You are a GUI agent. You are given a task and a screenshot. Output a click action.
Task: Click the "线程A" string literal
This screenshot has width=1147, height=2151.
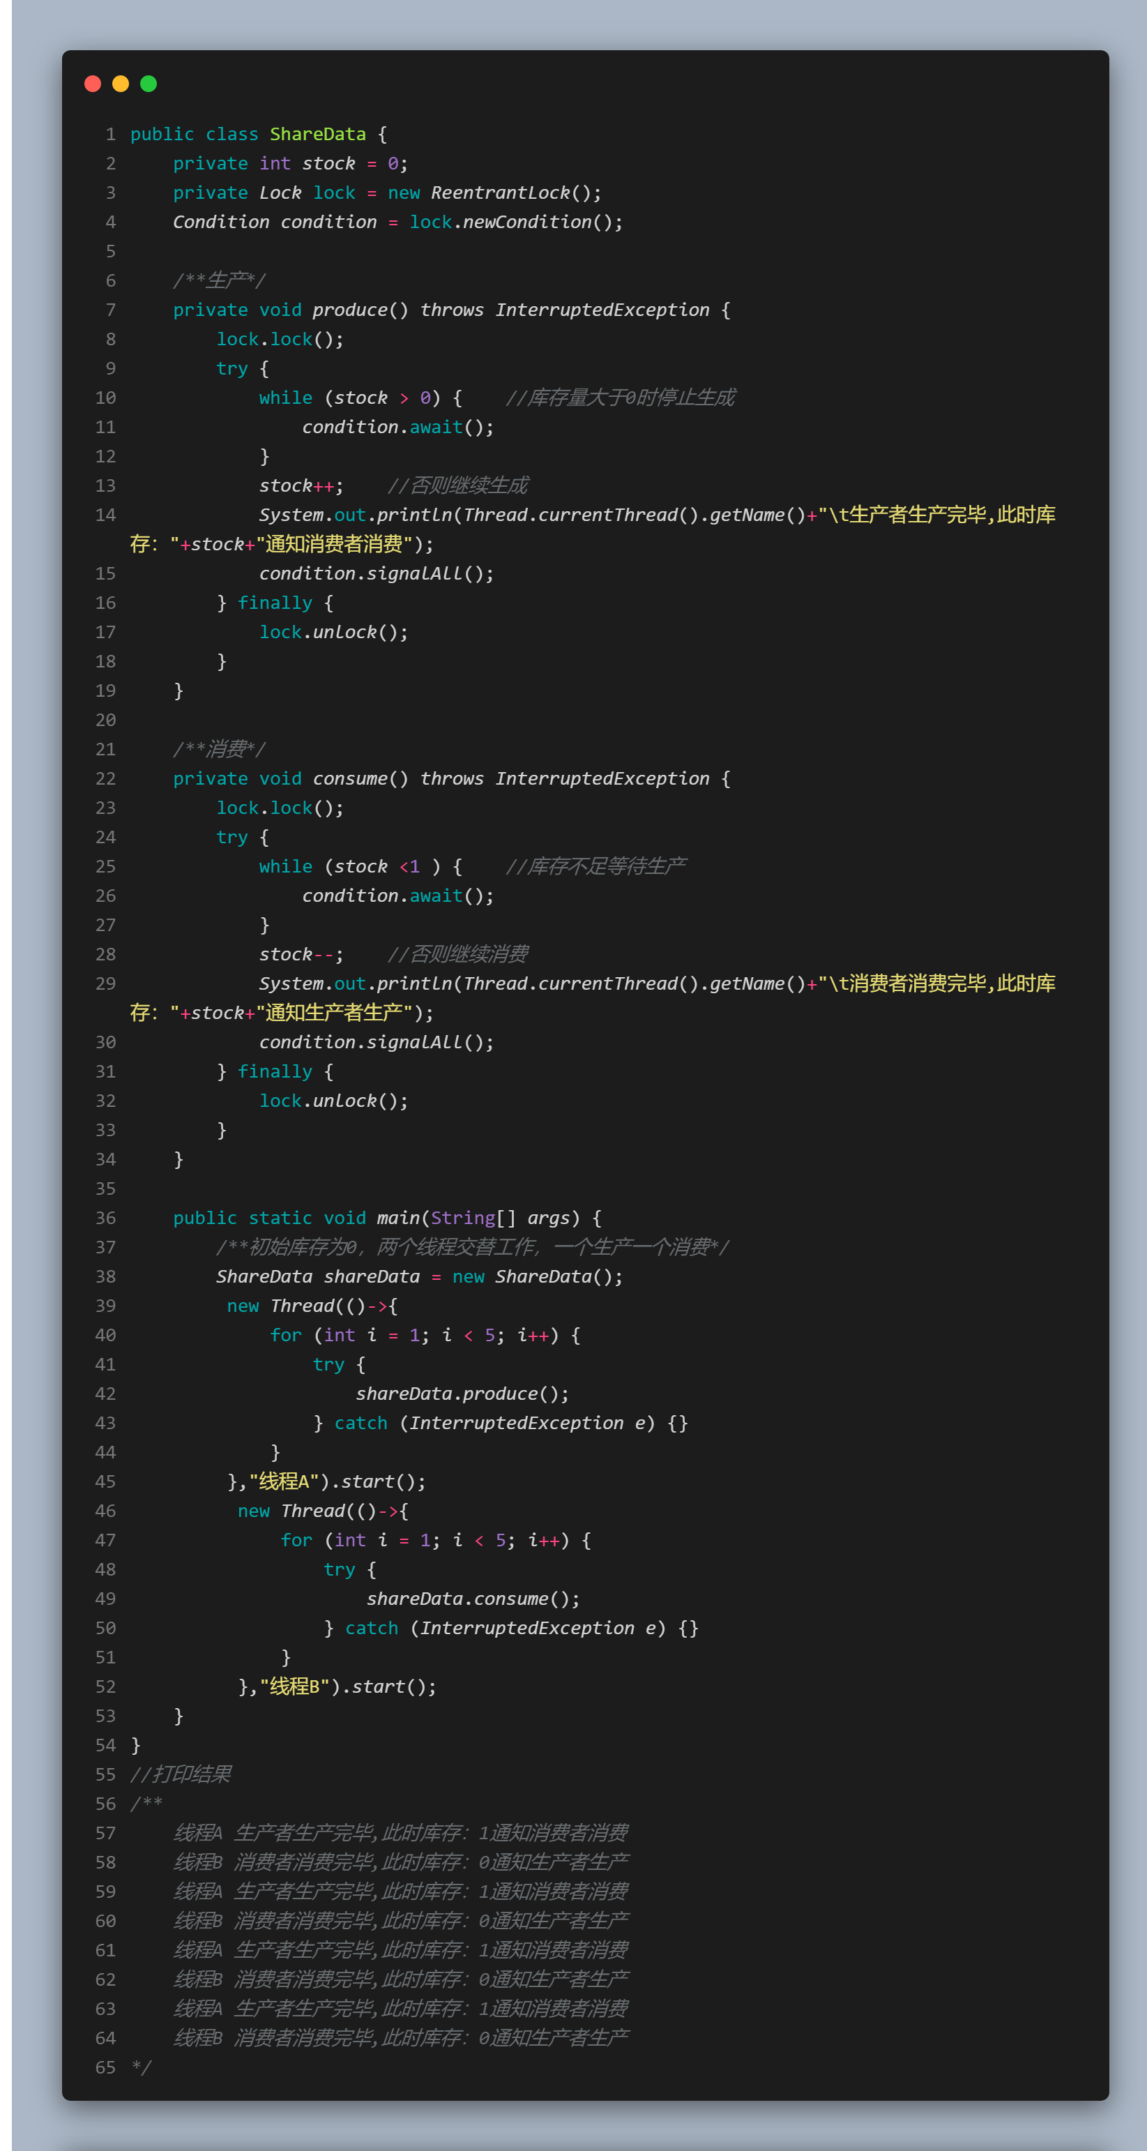[284, 1481]
